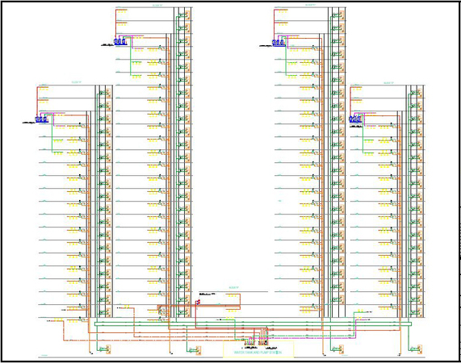Viewport: 461px width, 363px height.
Task: Click the WATER TANK AND PUMP STATION label
Action: pyautogui.click(x=258, y=353)
